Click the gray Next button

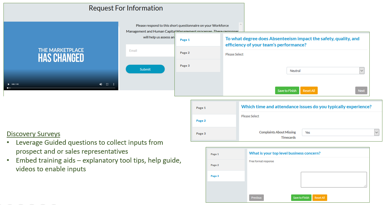point(361,91)
